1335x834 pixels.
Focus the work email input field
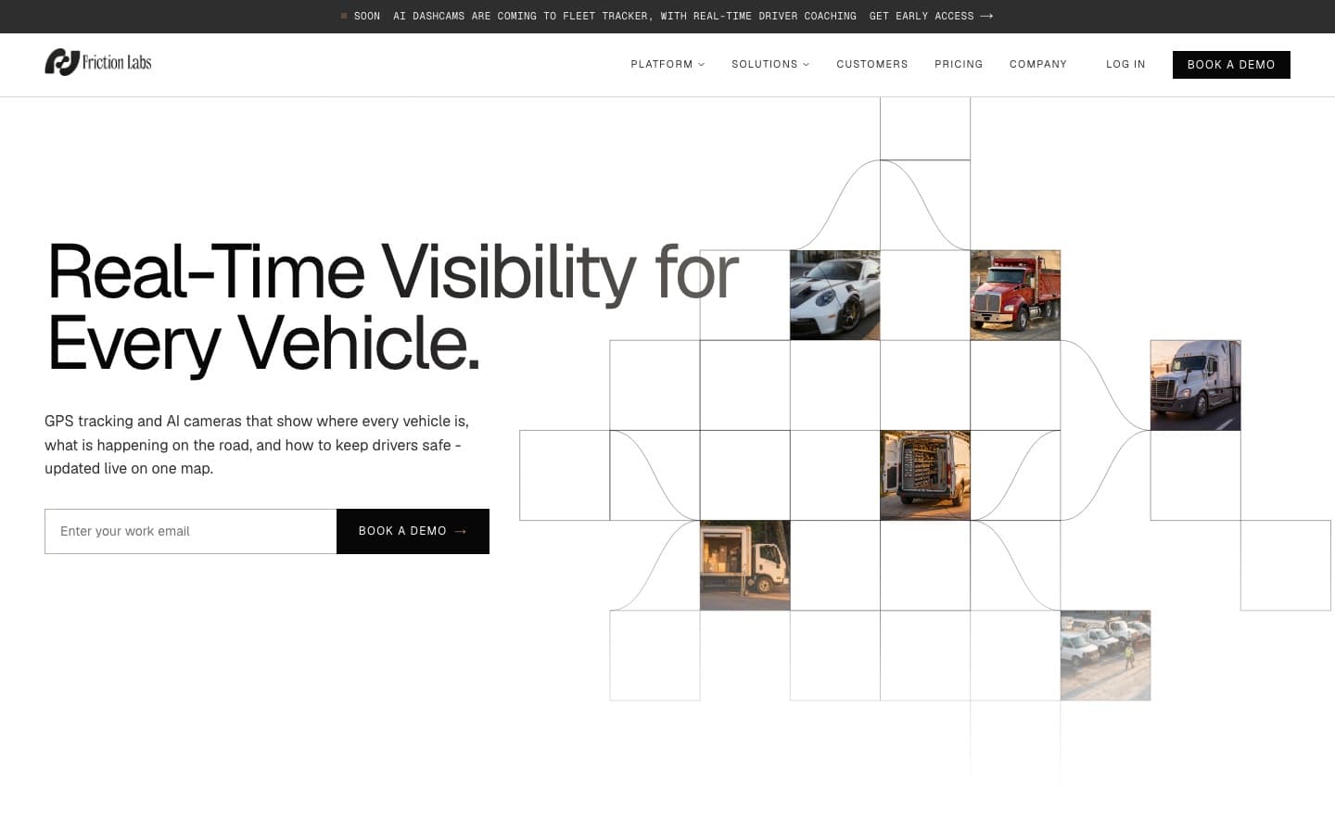(191, 531)
